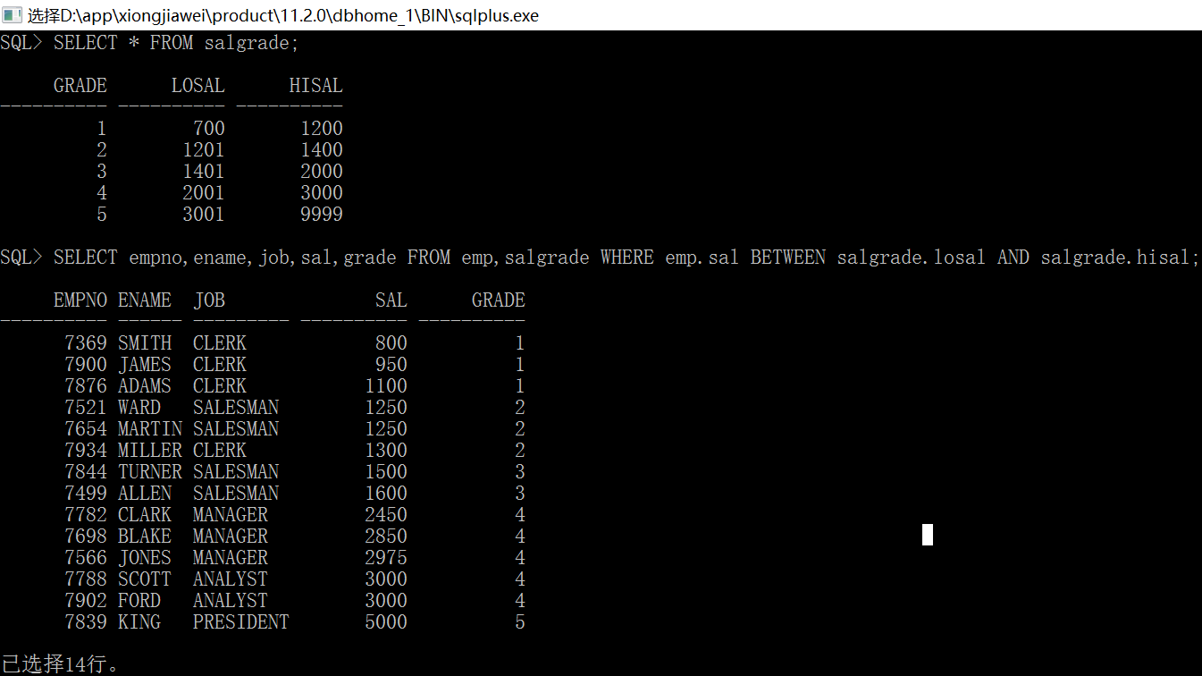Click JAMES's salary 950
This screenshot has height=676, width=1202.
[x=391, y=365]
